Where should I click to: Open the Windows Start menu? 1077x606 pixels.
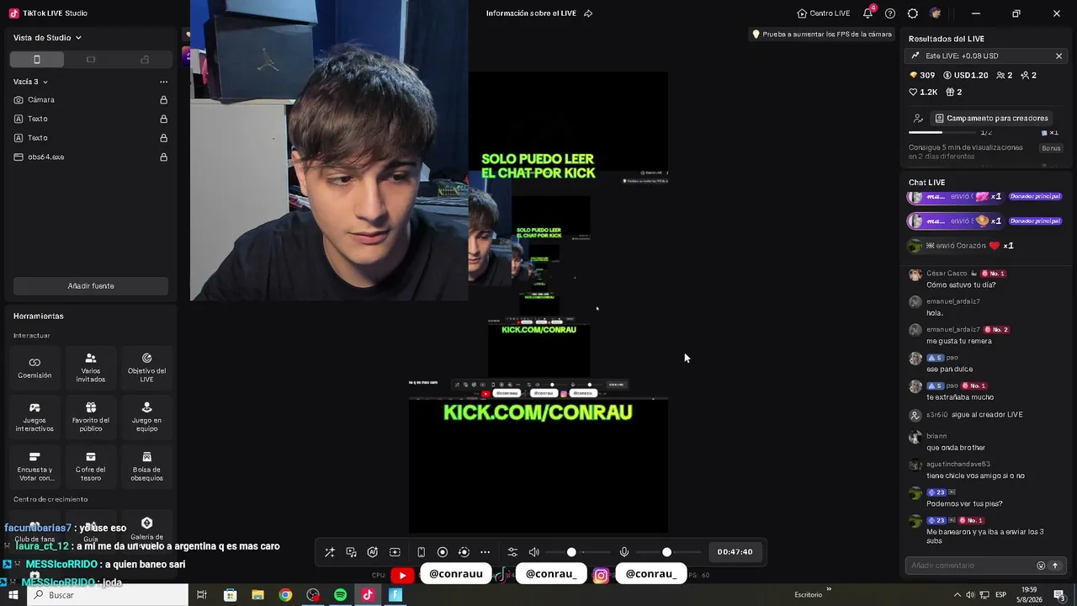click(13, 595)
